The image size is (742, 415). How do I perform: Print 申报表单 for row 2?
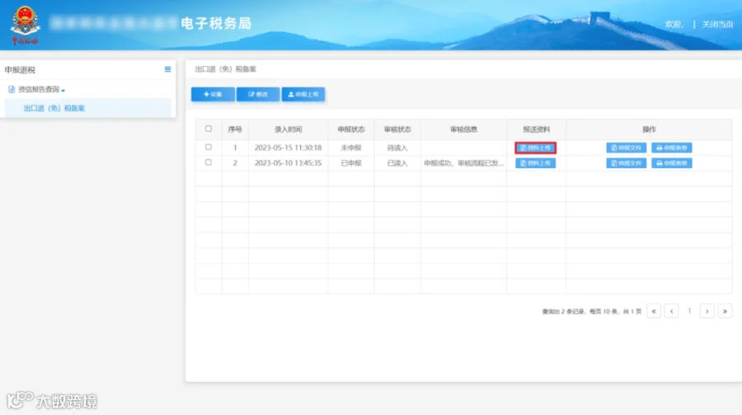(671, 163)
